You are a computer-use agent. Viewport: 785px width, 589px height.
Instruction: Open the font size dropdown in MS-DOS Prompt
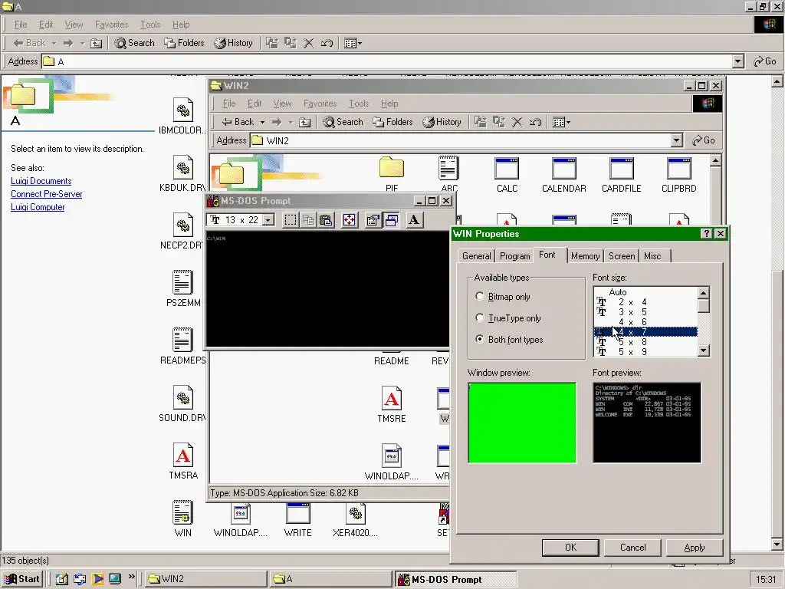(268, 220)
